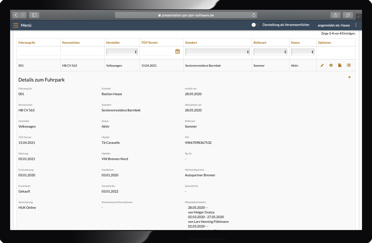372x243 pixels.
Task: Sort by Reifenart column header
Action: 260,43
